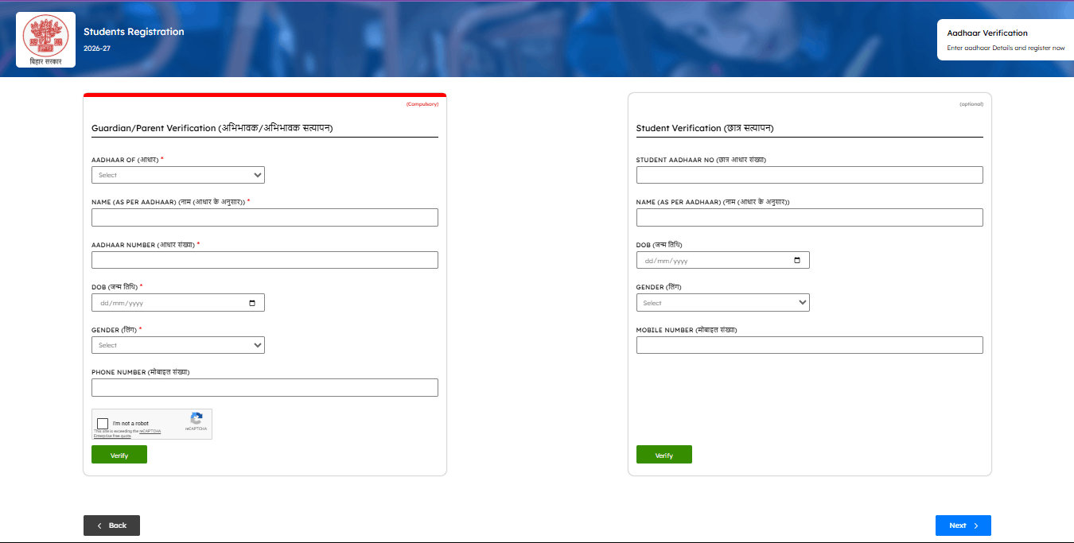
Task: Click the guardian Aadhaar Number field
Action: click(x=264, y=260)
